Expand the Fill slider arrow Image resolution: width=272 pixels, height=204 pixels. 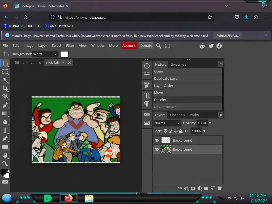(204, 131)
